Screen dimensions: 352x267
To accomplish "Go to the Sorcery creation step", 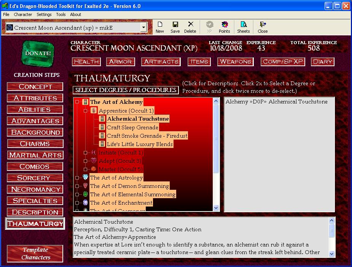I will [35, 178].
